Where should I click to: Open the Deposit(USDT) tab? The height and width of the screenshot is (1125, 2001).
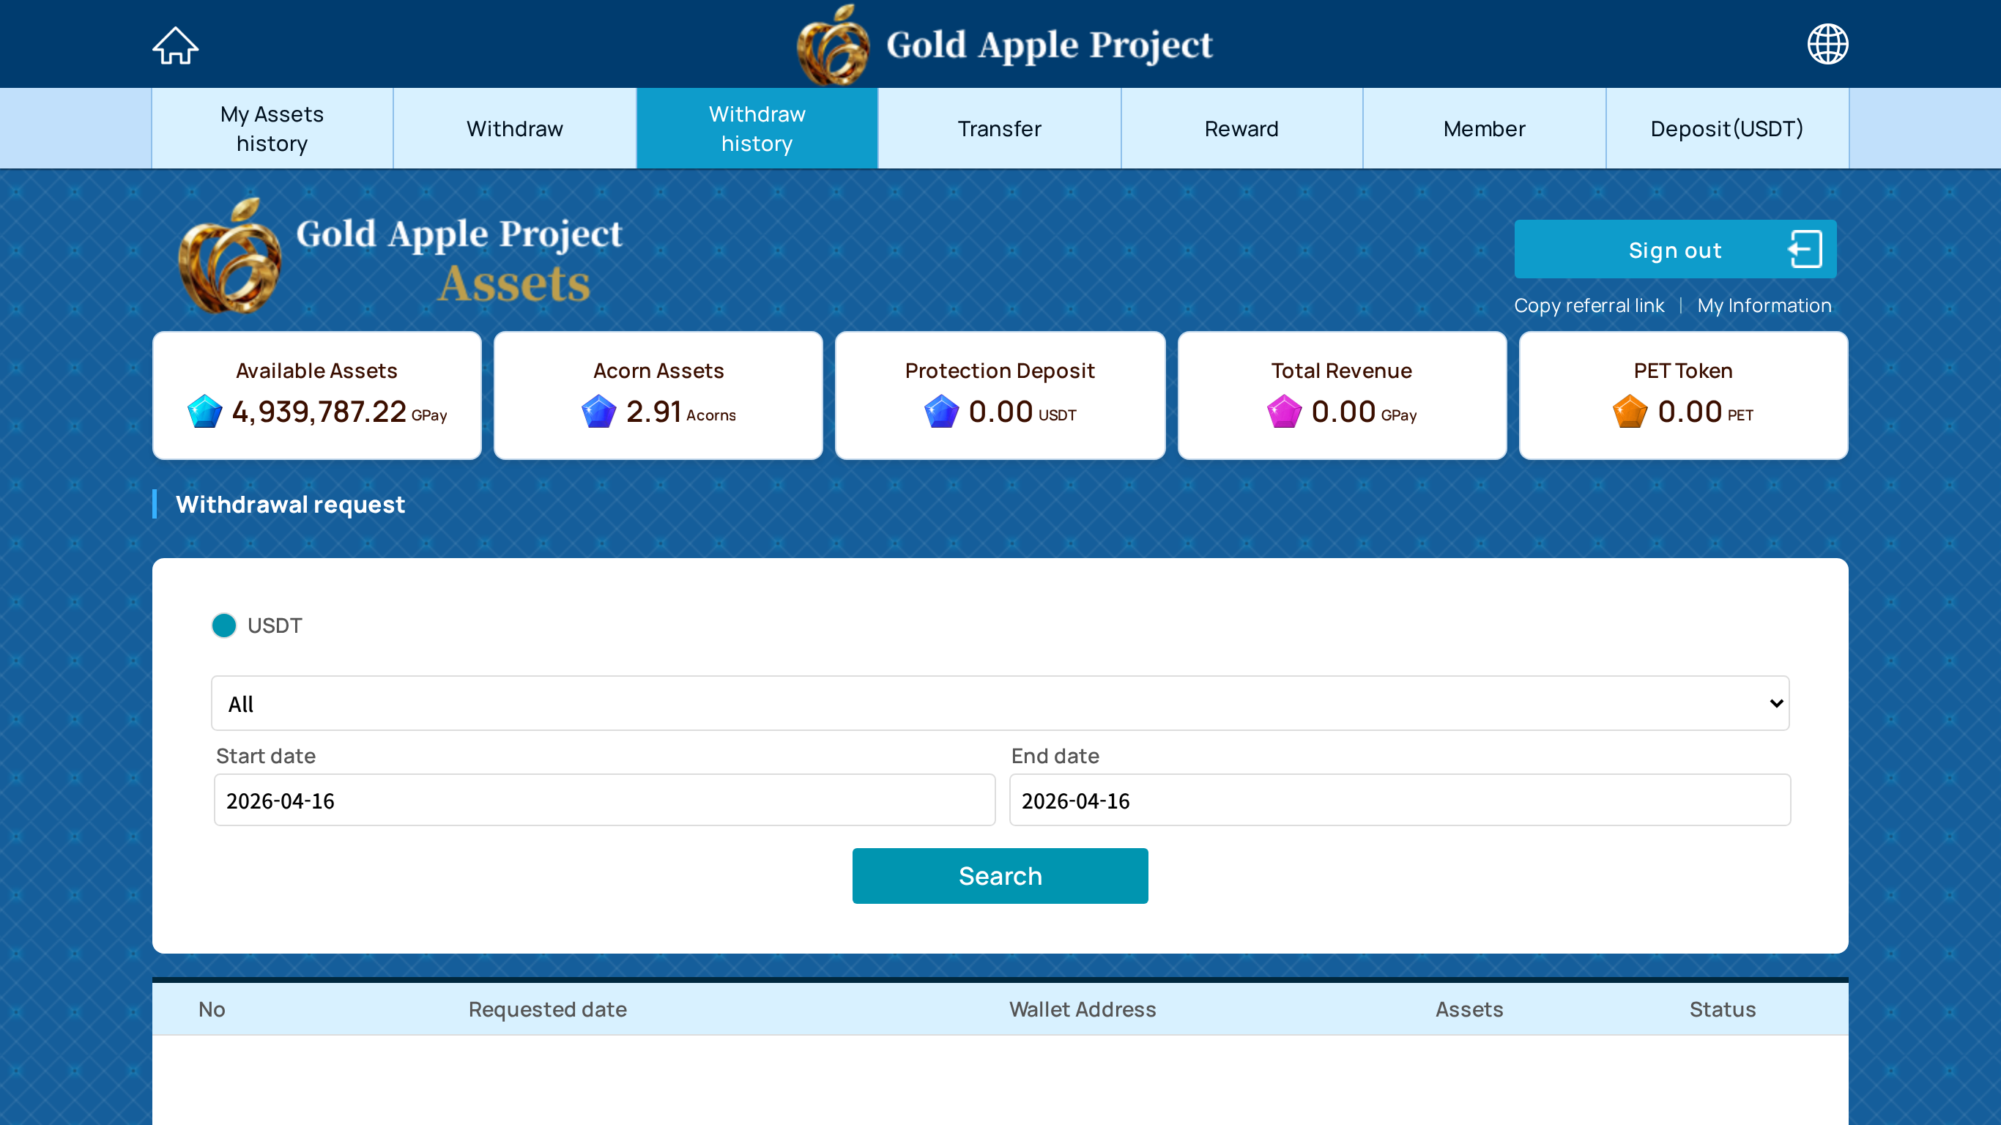(1726, 128)
